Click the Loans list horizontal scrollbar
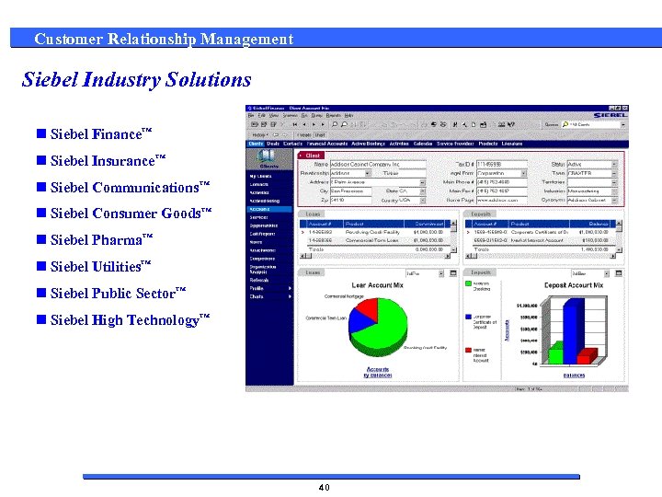 click(375, 256)
